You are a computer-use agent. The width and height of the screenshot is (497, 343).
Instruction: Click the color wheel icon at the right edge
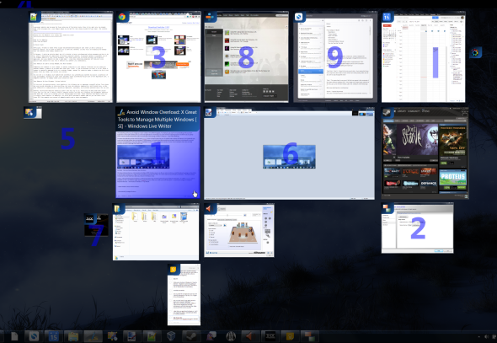coord(475,52)
